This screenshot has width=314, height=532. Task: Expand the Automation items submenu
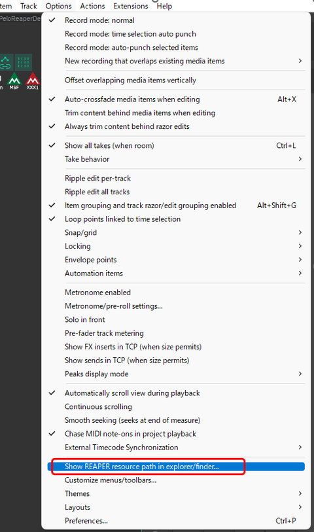pos(176,274)
